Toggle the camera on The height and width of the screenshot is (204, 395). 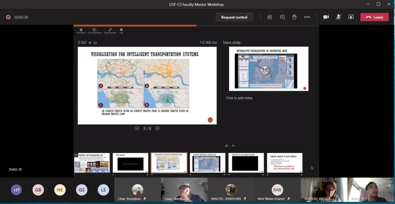click(x=326, y=17)
